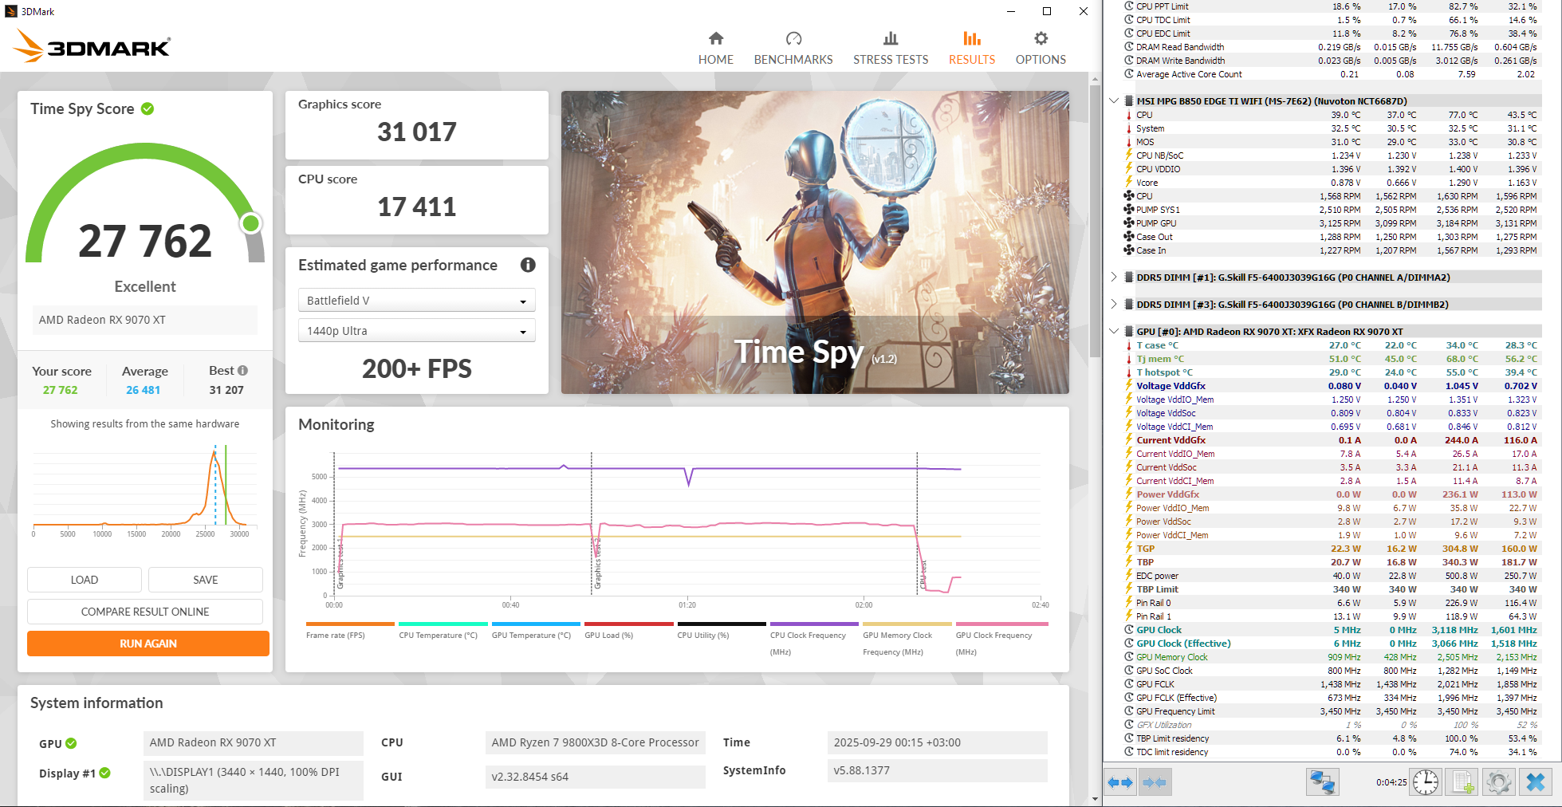
Task: Click green check next to GPU label
Action: (71, 743)
